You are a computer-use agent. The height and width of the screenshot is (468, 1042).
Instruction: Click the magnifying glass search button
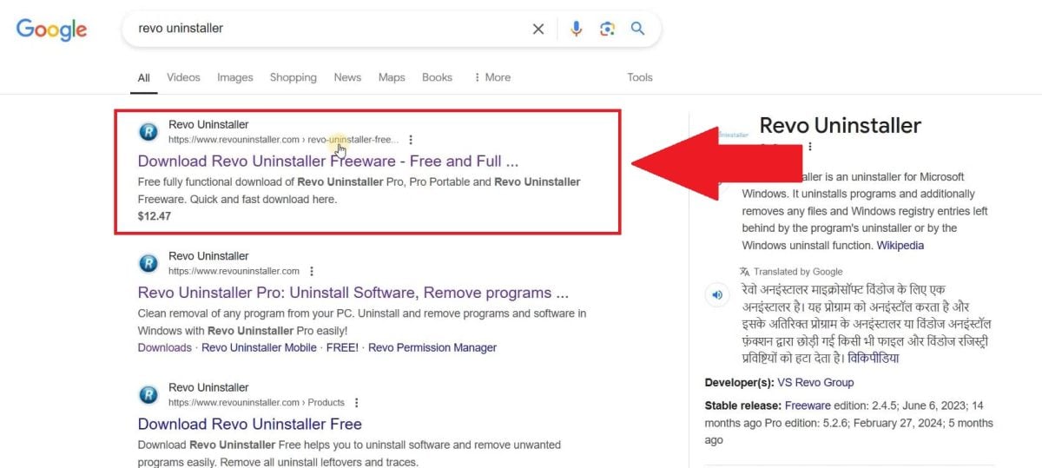pyautogui.click(x=637, y=29)
